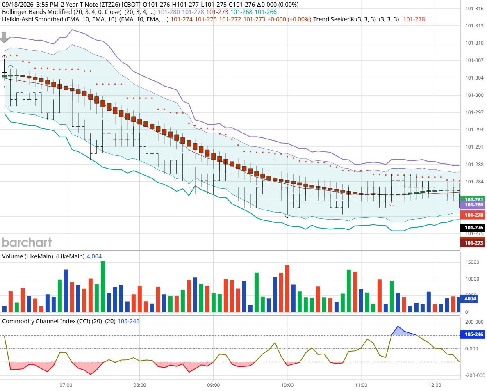The image size is (487, 391).
Task: Click the 101-288 price axis label
Action: point(474,165)
